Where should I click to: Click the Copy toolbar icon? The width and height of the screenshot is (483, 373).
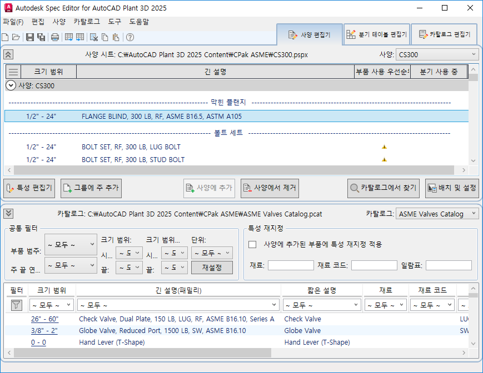coord(104,37)
